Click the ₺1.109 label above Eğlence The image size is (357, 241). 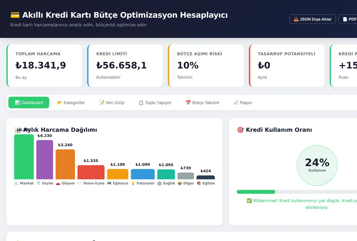tap(118, 165)
